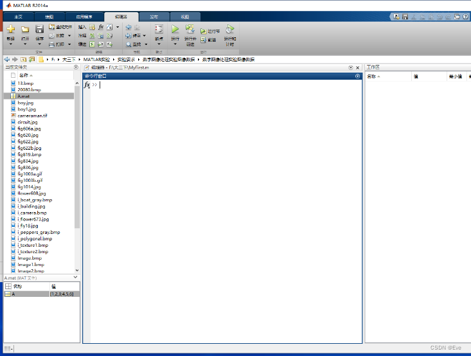Open the Command Window actions menu arrow
The height and width of the screenshot is (356, 471).
tap(357, 76)
